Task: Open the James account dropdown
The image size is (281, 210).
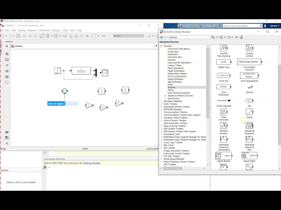Action: point(274,26)
